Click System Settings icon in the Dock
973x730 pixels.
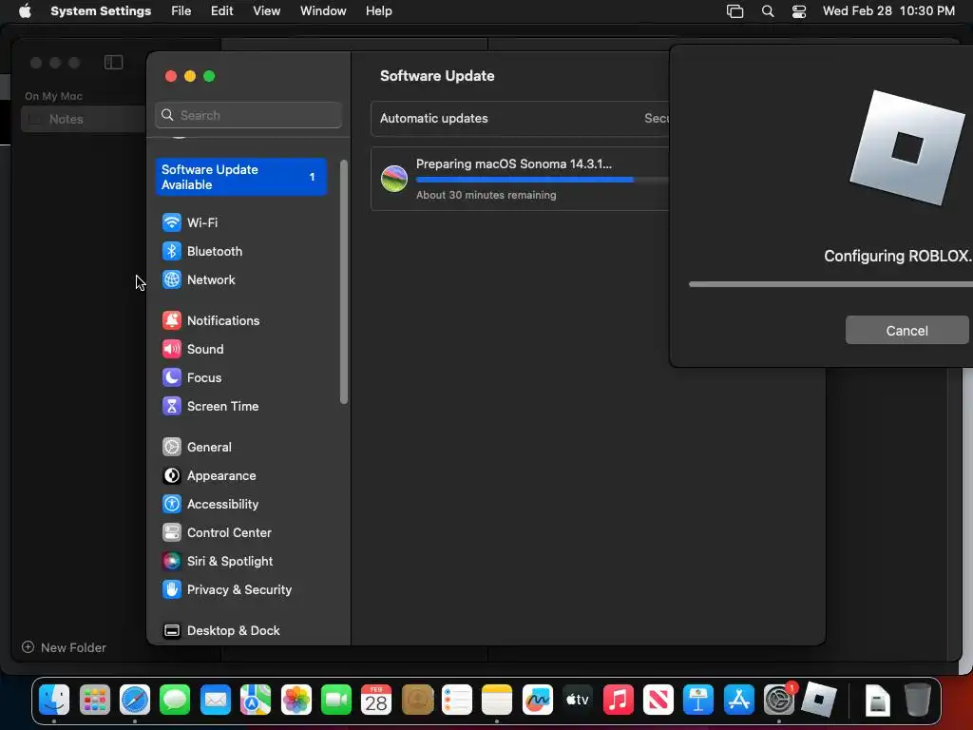click(779, 701)
